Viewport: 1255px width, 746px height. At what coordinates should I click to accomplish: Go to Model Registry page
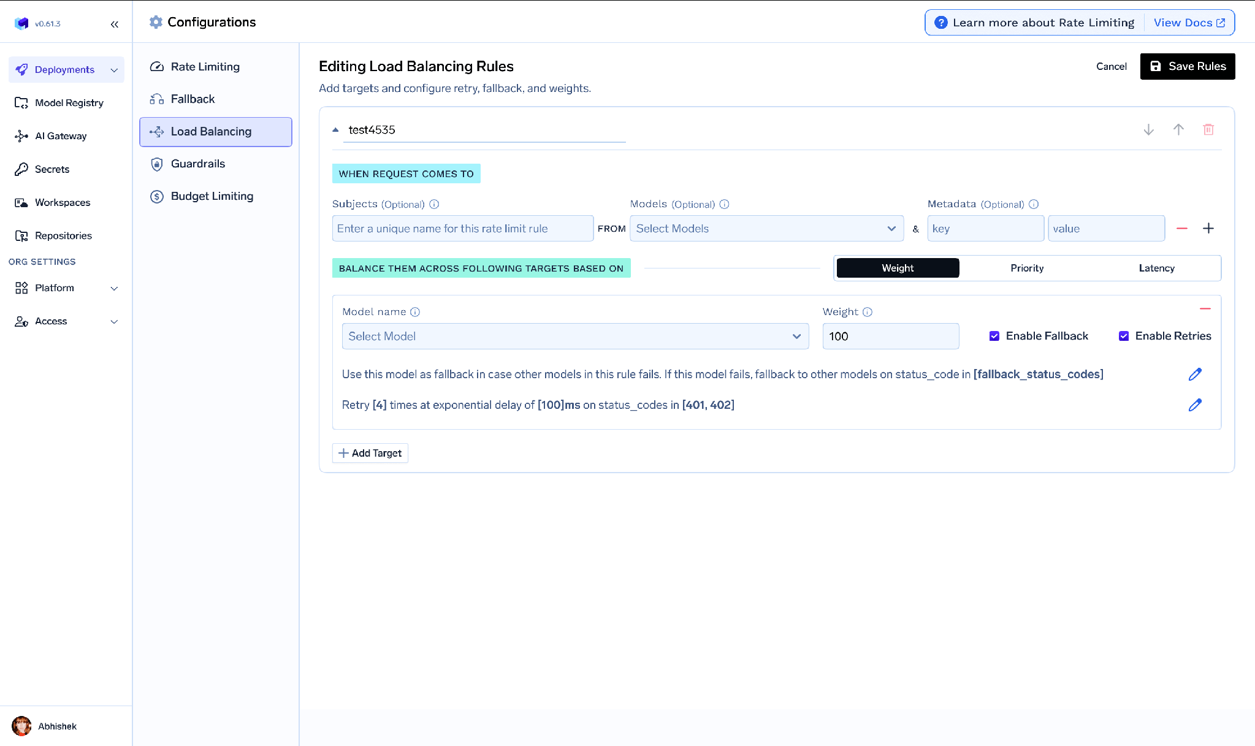pyautogui.click(x=66, y=103)
